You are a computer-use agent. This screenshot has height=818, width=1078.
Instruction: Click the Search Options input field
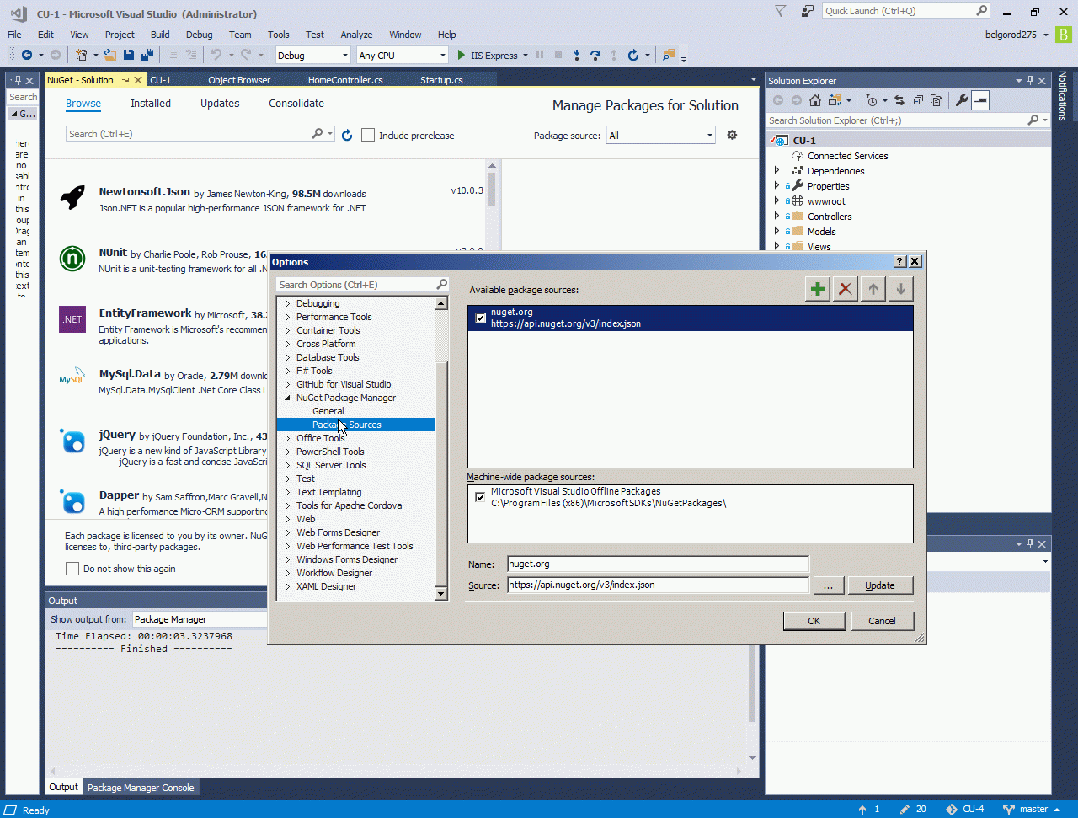click(362, 285)
